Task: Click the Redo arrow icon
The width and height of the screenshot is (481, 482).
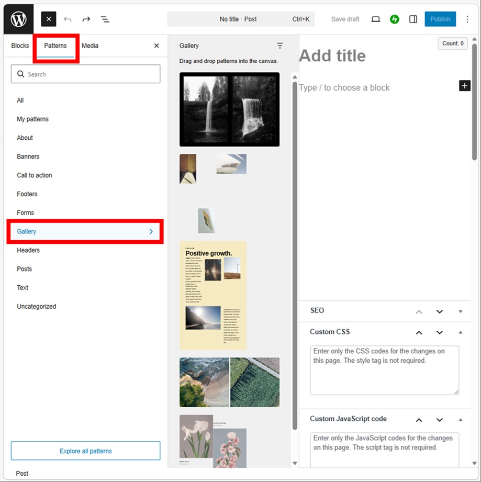Action: point(86,19)
